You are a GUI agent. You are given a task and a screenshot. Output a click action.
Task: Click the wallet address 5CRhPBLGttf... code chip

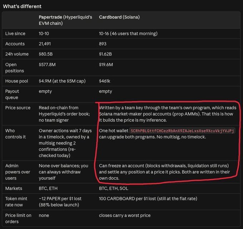(182, 131)
